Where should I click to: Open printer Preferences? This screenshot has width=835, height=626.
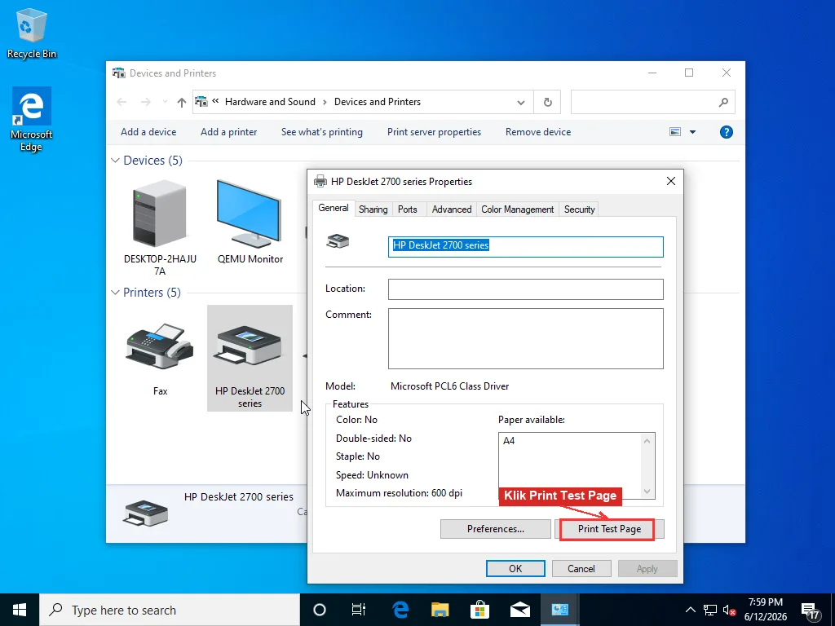tap(495, 529)
